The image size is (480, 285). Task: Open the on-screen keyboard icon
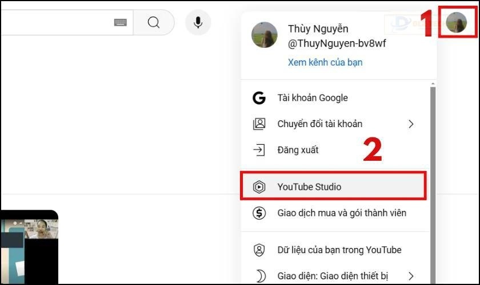pyautogui.click(x=121, y=22)
